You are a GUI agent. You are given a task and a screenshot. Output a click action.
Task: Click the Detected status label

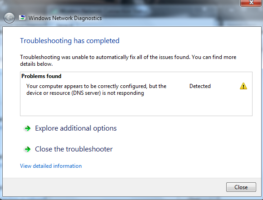click(200, 86)
